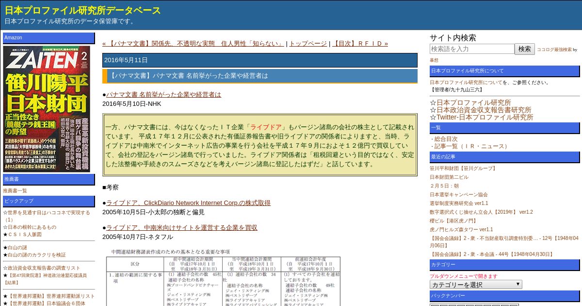Viewport: 582px width, 306px height.
Task: Open recent post 櫻ビル【港区虎ノ門】
Action: pyautogui.click(x=453, y=221)
